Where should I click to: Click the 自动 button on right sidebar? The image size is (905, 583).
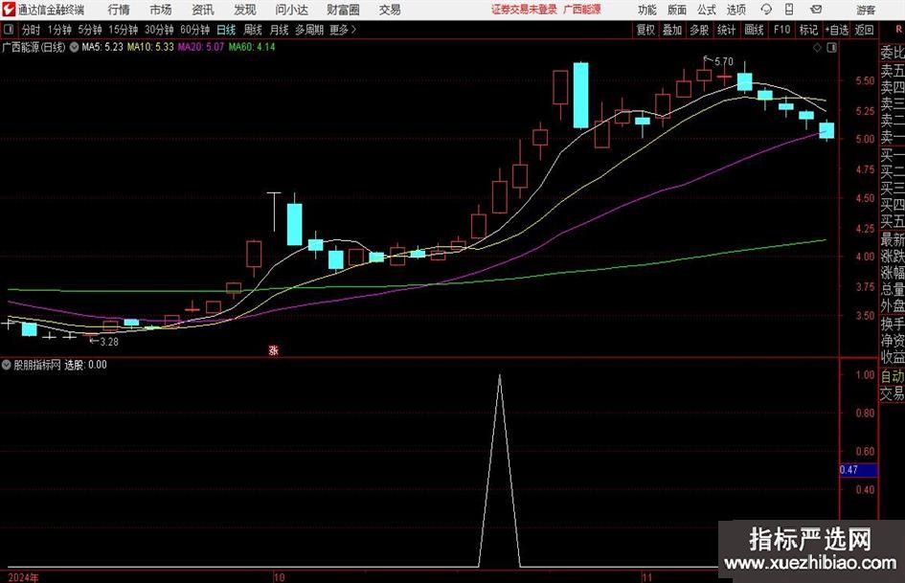[892, 376]
